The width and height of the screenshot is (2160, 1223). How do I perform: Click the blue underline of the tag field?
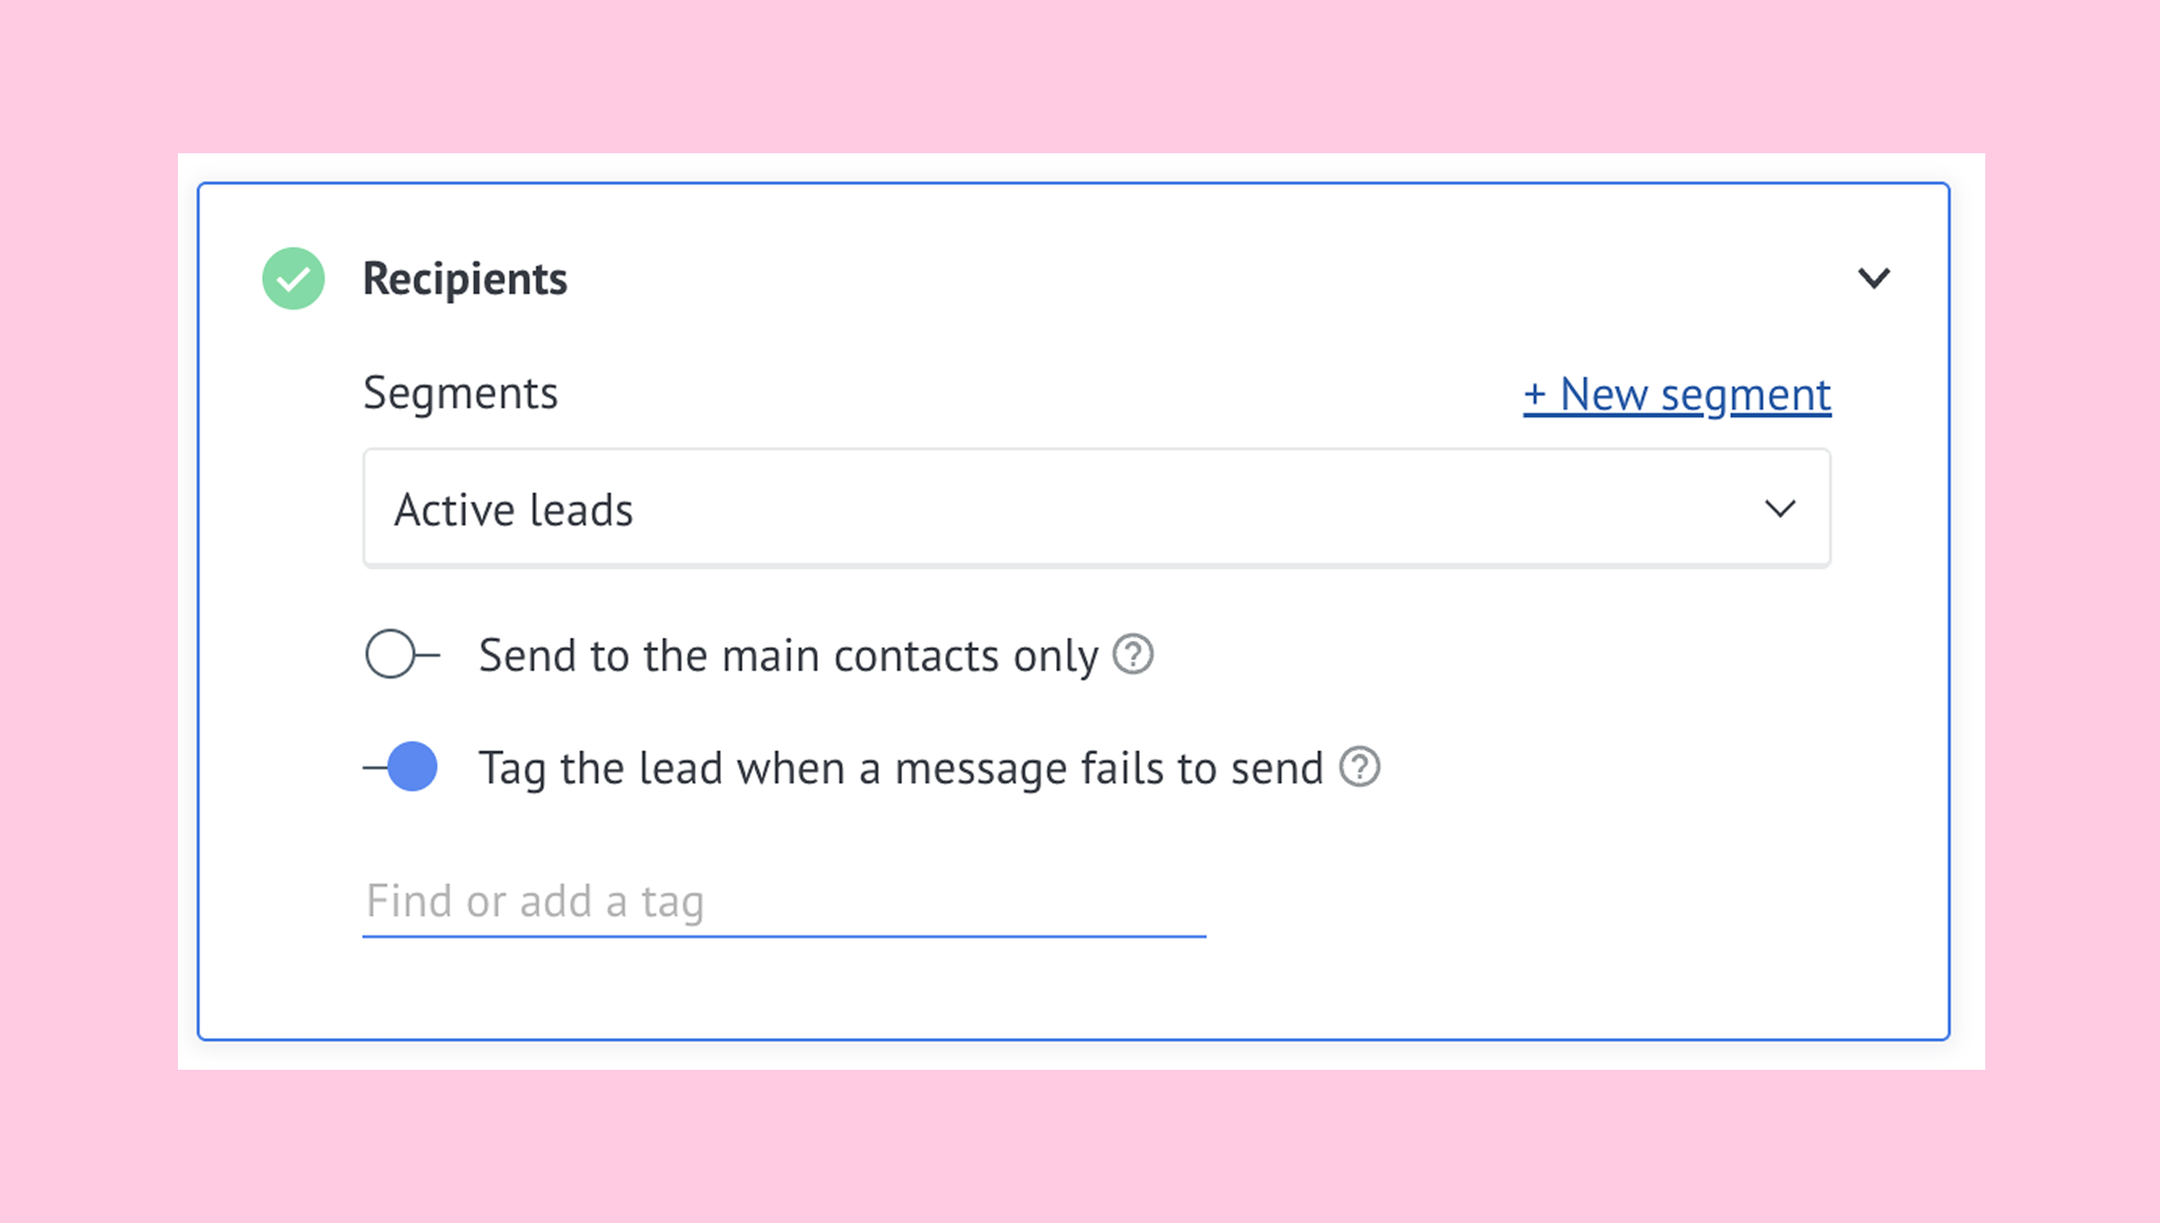(784, 936)
